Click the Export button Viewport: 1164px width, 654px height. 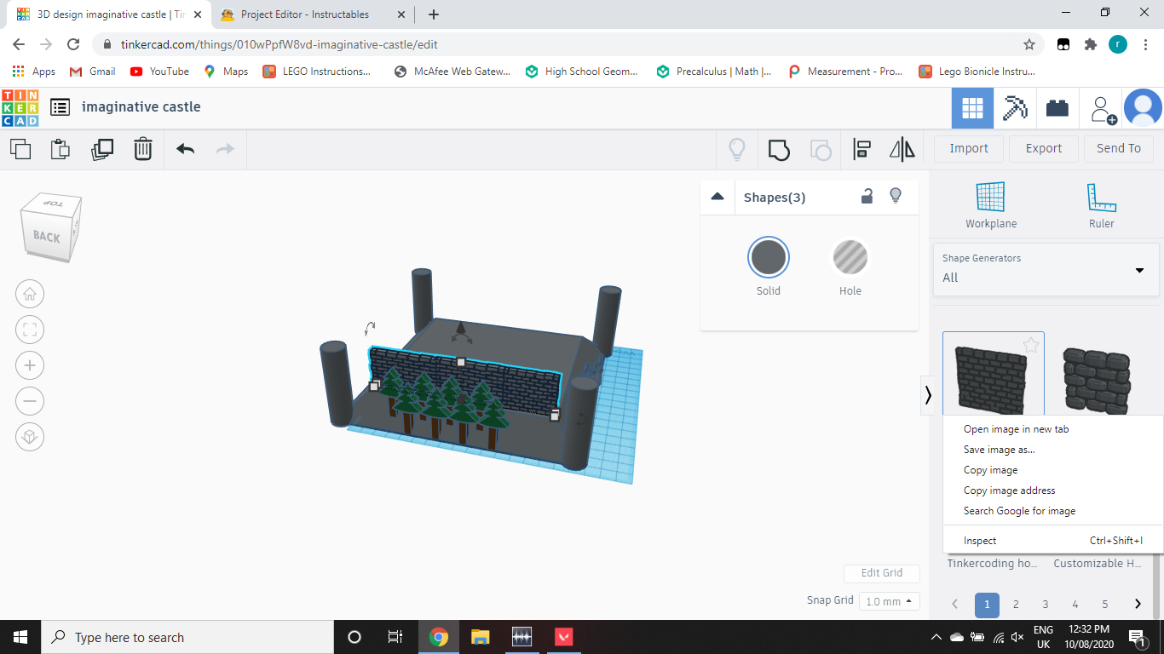click(1044, 148)
